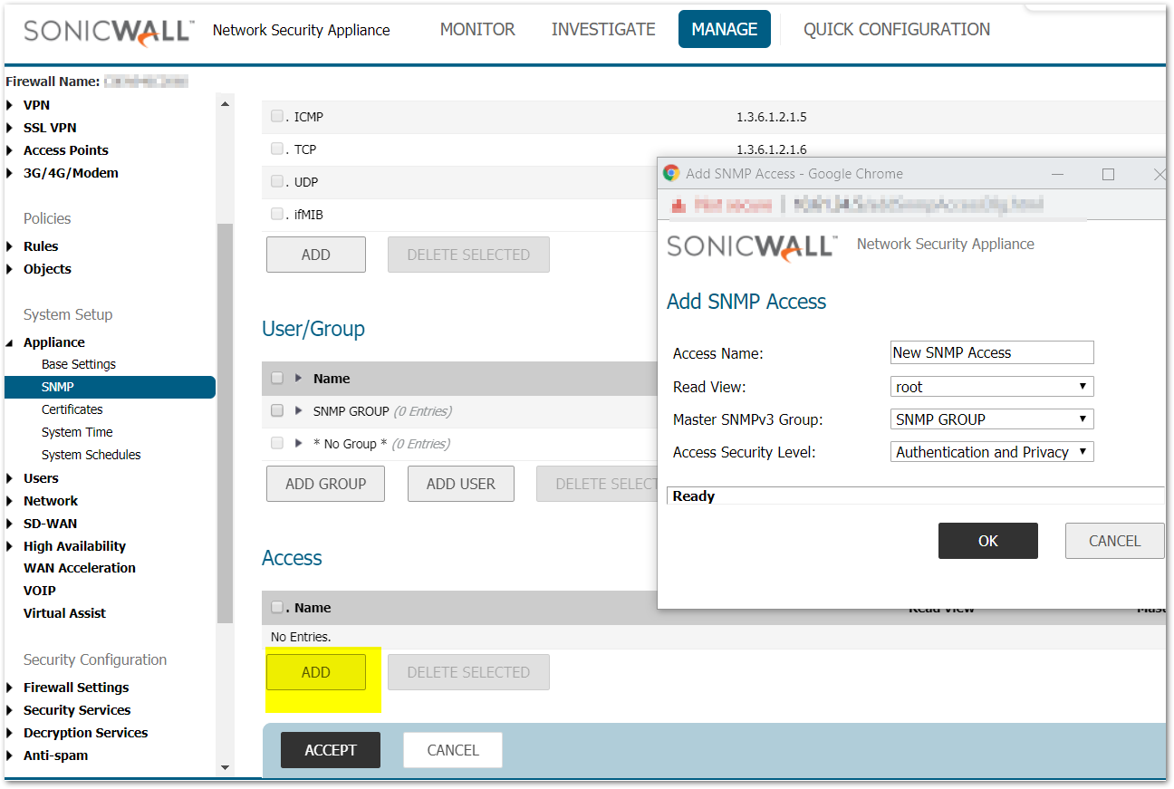This screenshot has width=1174, height=789.
Task: Click the sidebar scrollbar up arrow
Action: point(226,103)
